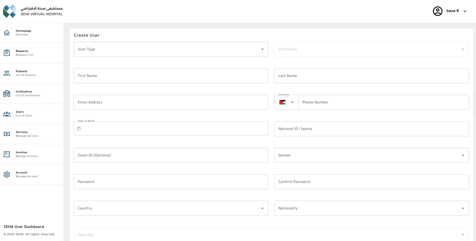Expand the bana K account menu chevron

pyautogui.click(x=465, y=11)
